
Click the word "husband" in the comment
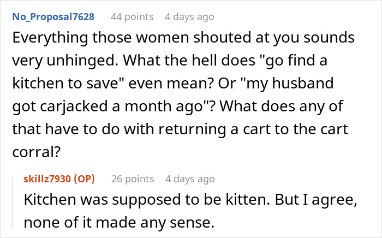303,84
